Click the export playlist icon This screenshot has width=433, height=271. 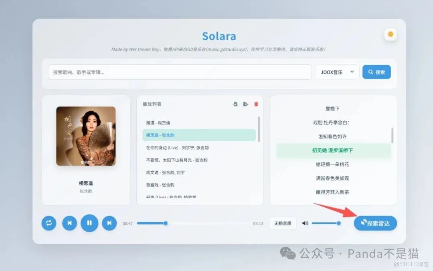pos(246,104)
